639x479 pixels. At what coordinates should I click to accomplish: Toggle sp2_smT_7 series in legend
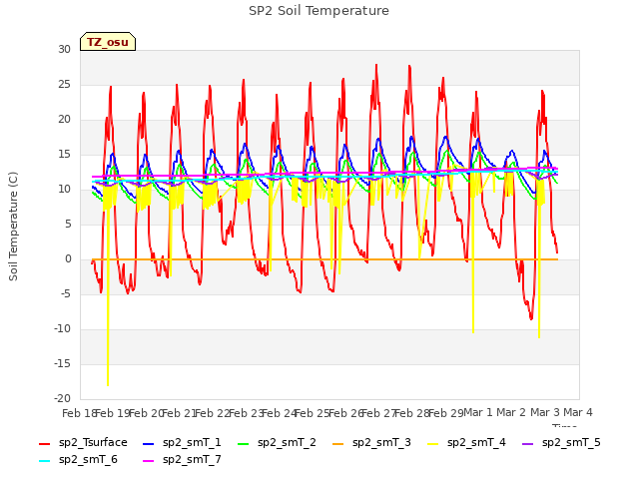click(x=182, y=459)
